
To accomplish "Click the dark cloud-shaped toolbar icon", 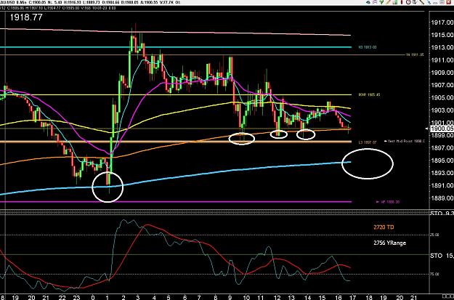I will click(x=368, y=2).
